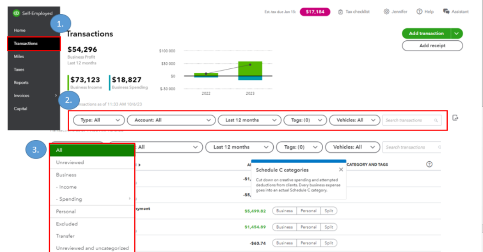Click the $17,184 estimated tax badge

[315, 12]
